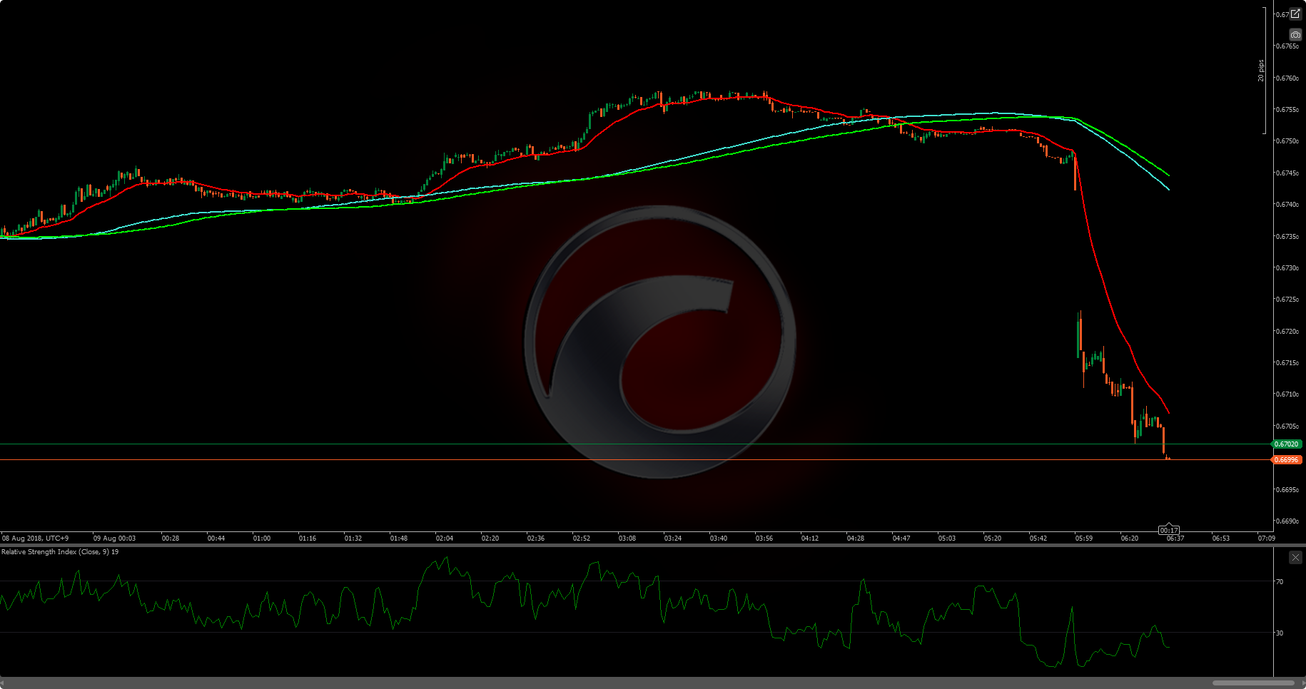This screenshot has height=689, width=1306.
Task: Detach the chart with the pop-out icon
Action: pyautogui.click(x=1295, y=14)
